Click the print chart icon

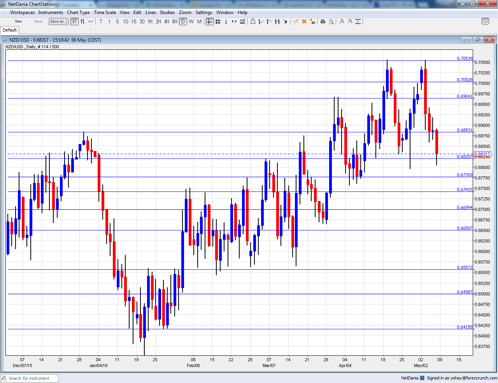[x=323, y=21]
